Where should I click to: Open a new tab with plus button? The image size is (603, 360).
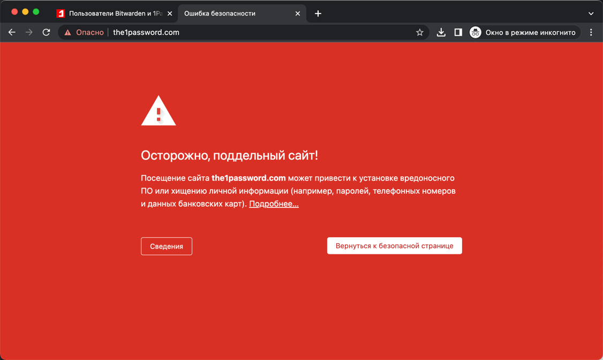coord(318,13)
